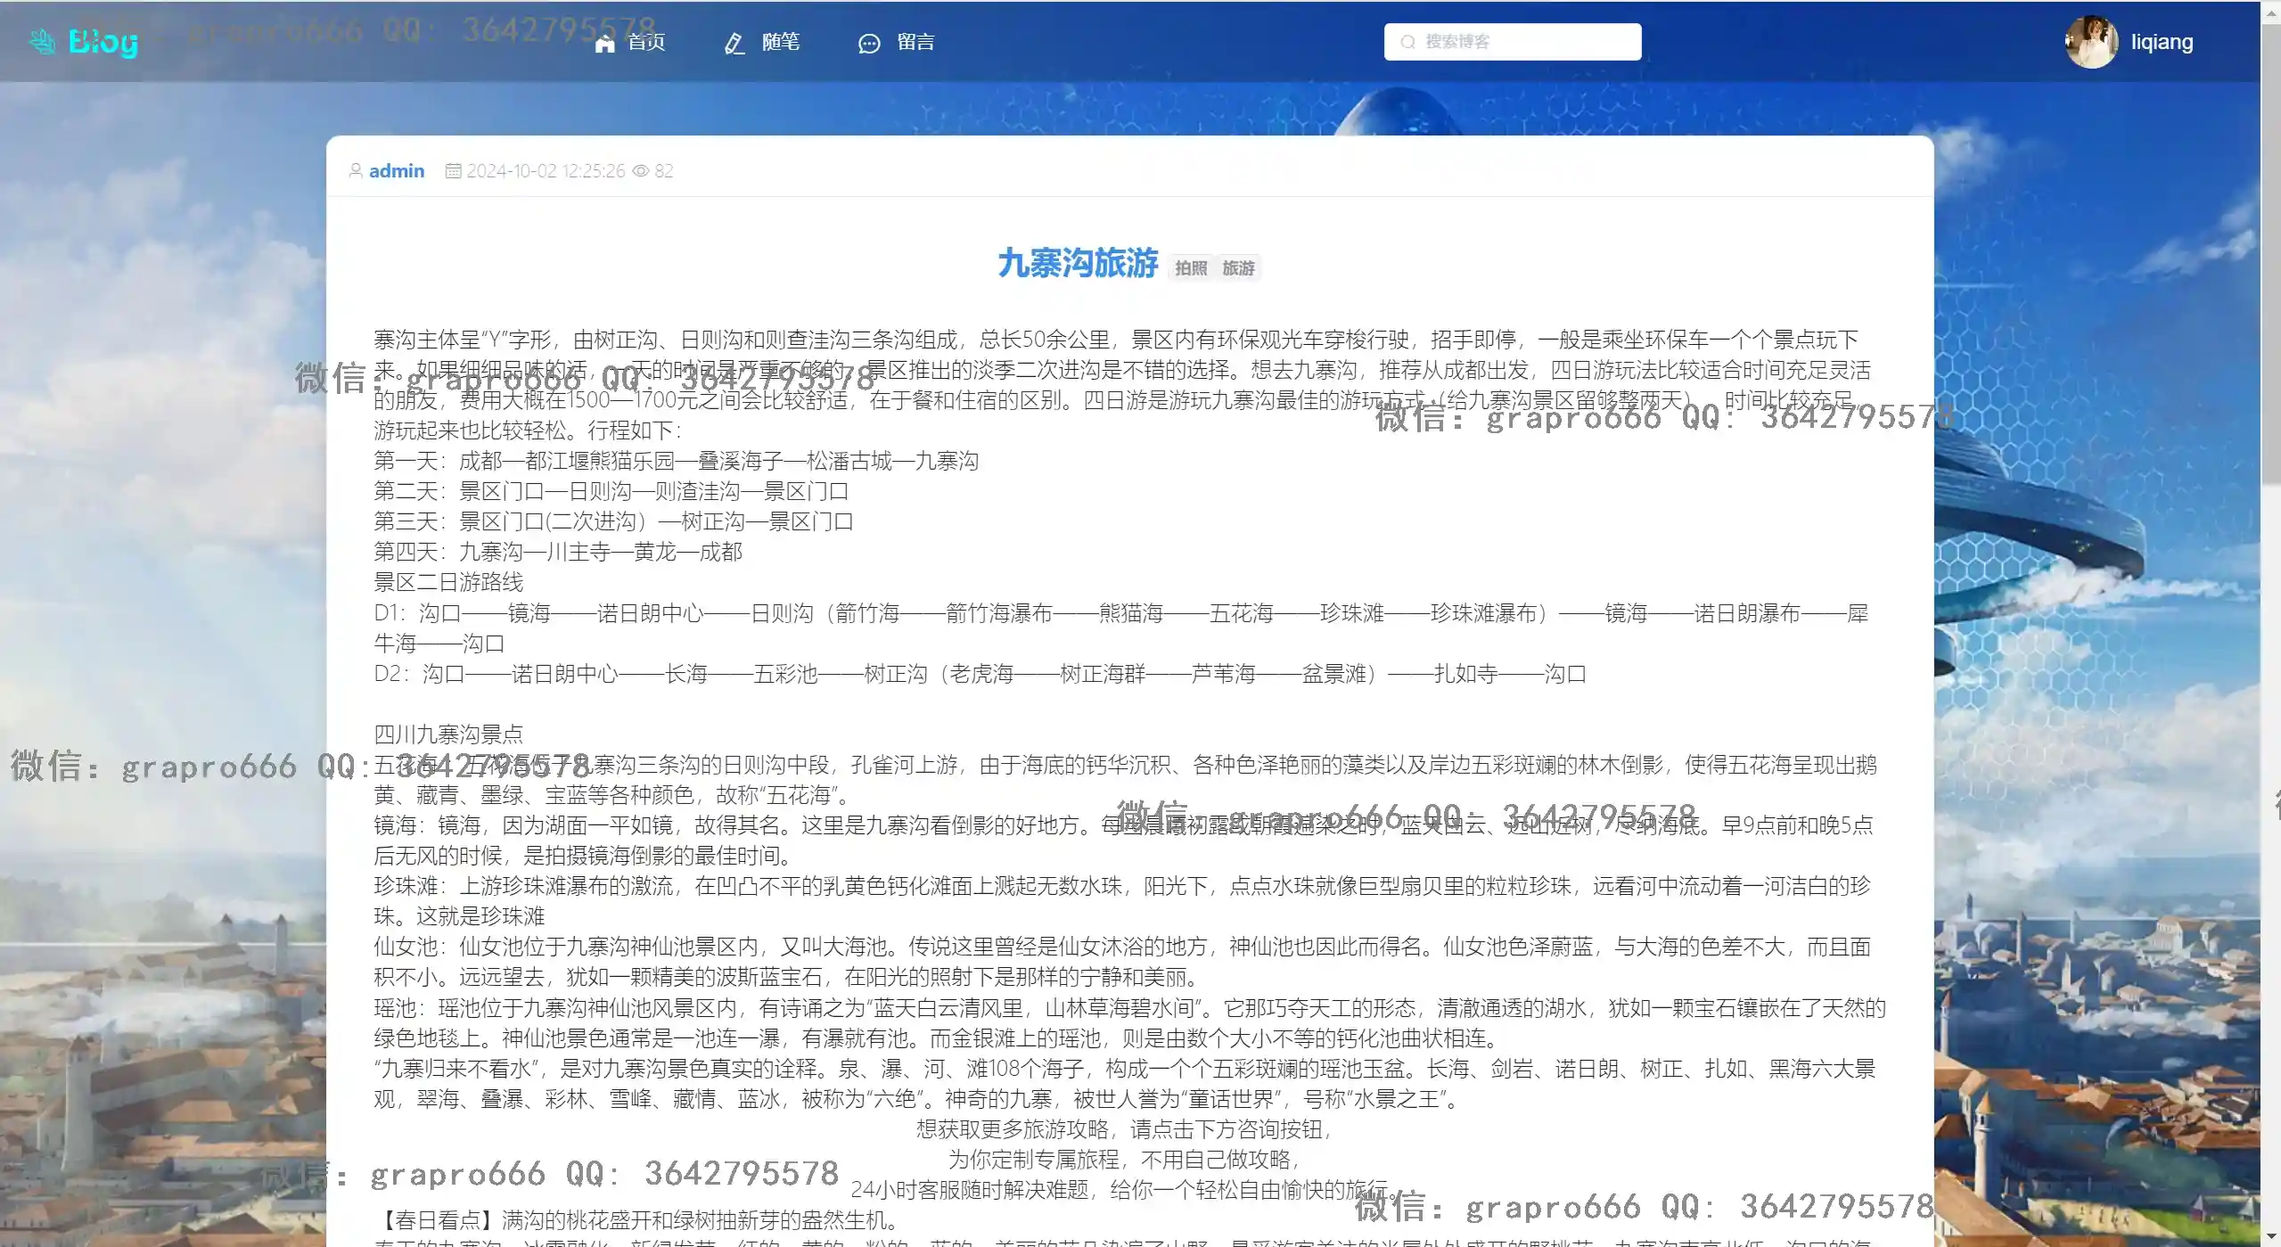Image resolution: width=2281 pixels, height=1247 pixels.
Task: Select the 拍照 tag
Action: coord(1191,268)
